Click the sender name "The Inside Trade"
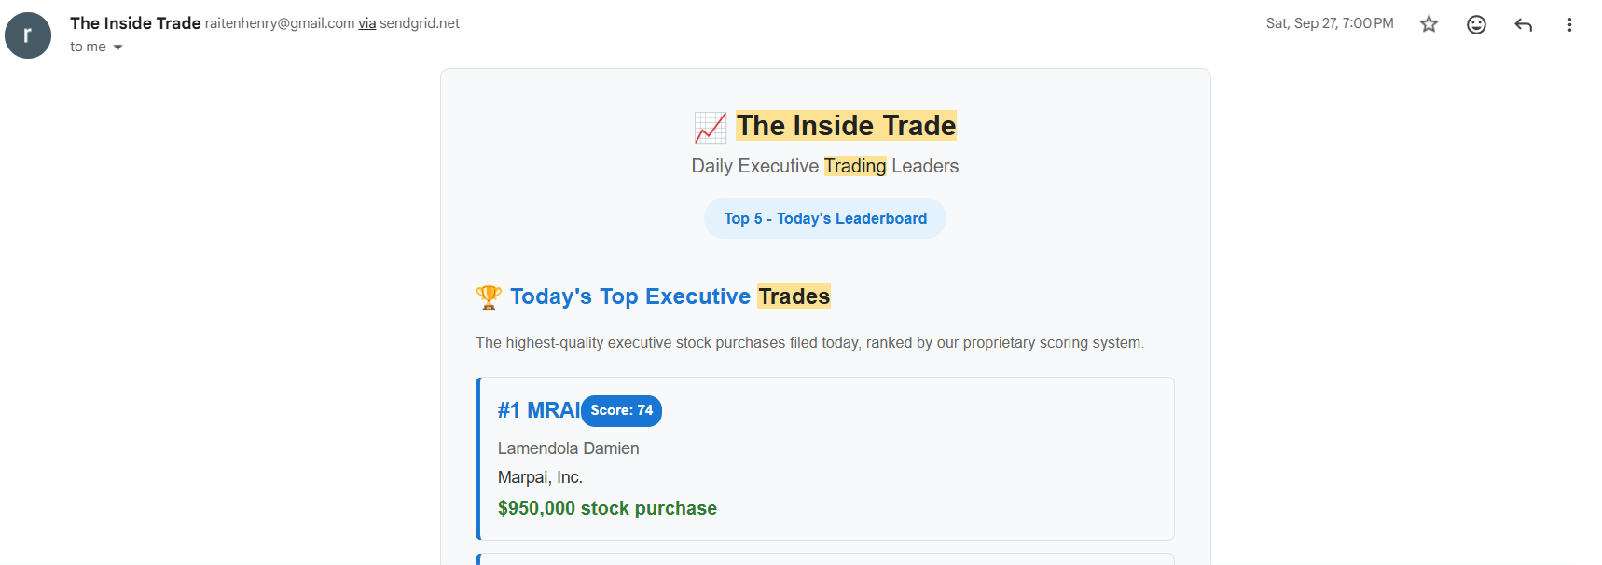 pos(135,23)
